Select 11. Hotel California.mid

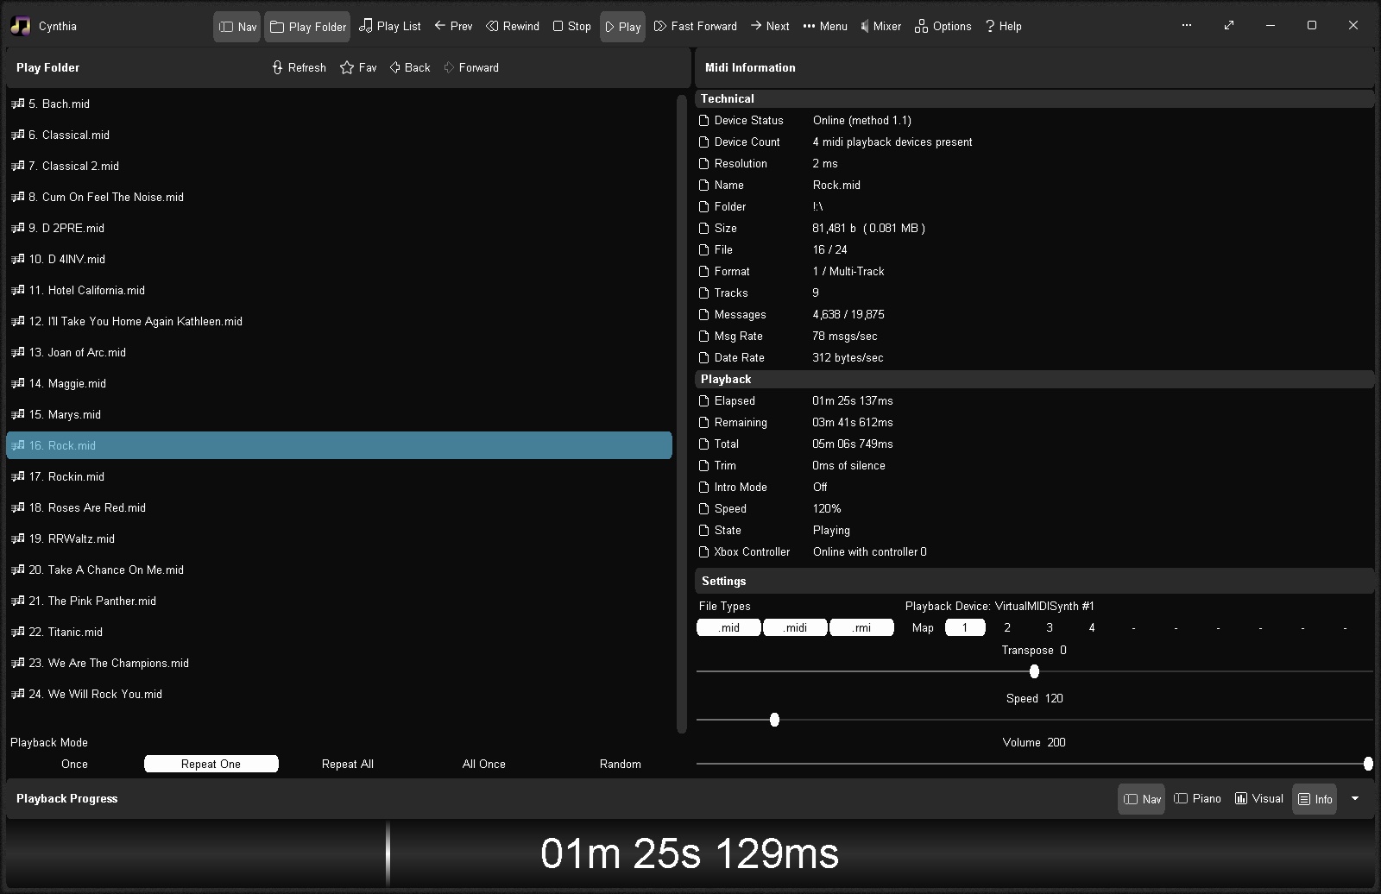coord(339,290)
